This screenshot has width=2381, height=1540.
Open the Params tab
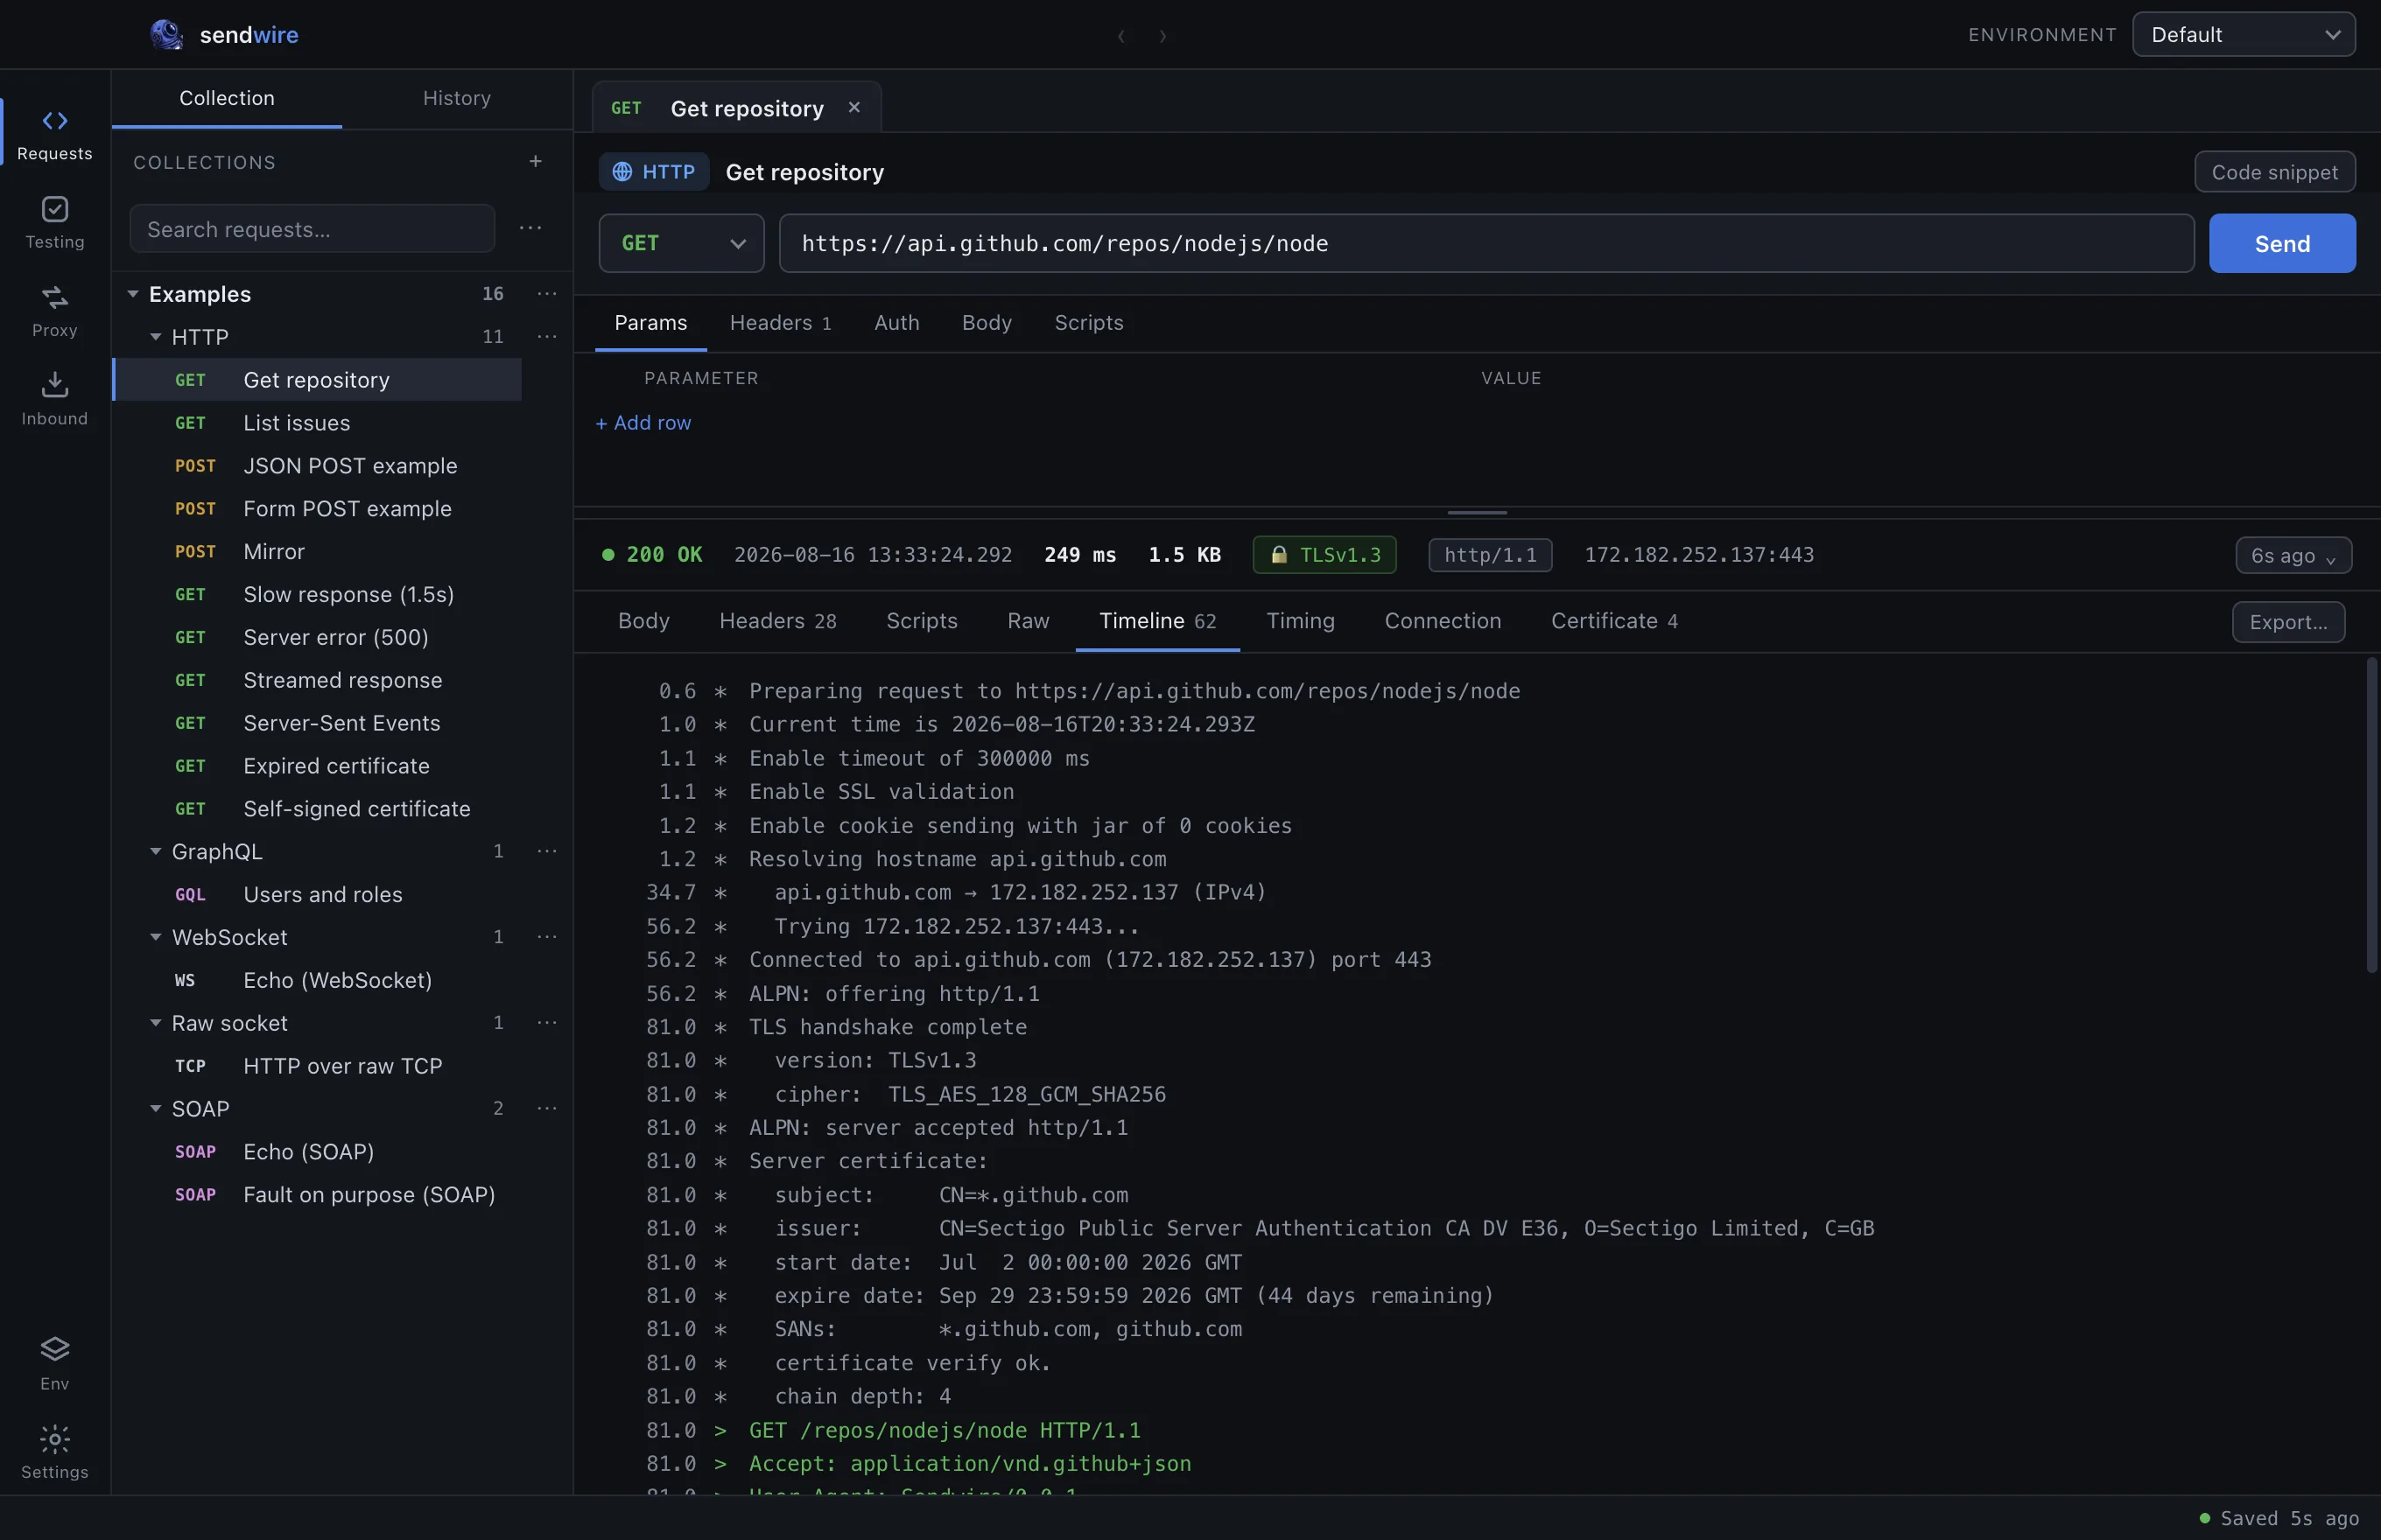click(650, 323)
